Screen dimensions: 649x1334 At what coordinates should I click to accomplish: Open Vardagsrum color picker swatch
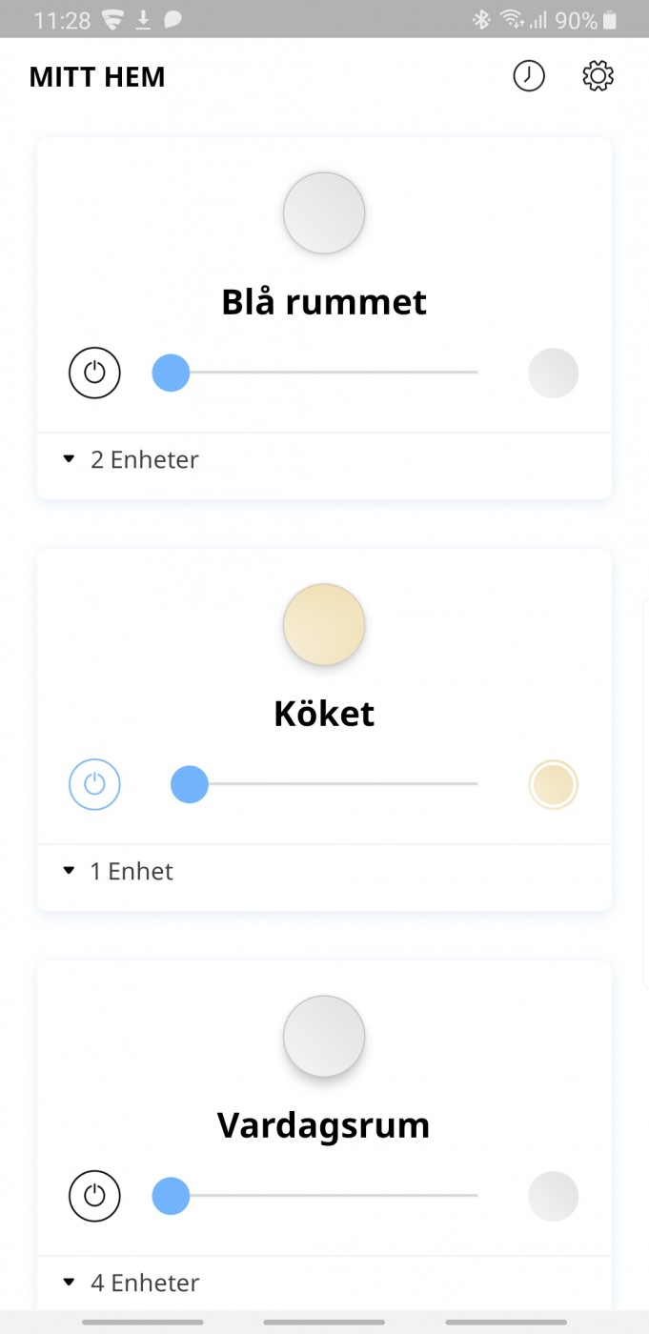(x=553, y=1196)
